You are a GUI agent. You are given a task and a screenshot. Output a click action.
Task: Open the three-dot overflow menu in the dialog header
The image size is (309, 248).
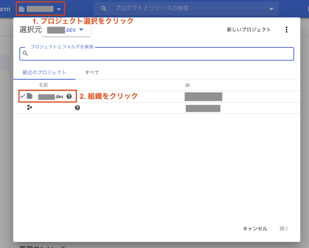(x=287, y=29)
